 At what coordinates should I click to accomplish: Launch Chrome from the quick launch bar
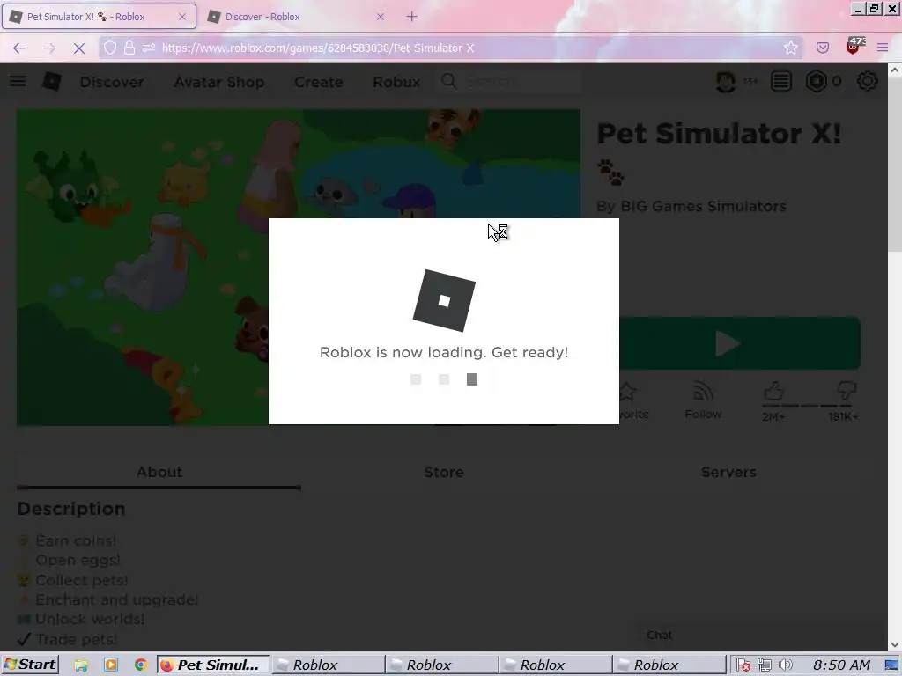pyautogui.click(x=140, y=665)
